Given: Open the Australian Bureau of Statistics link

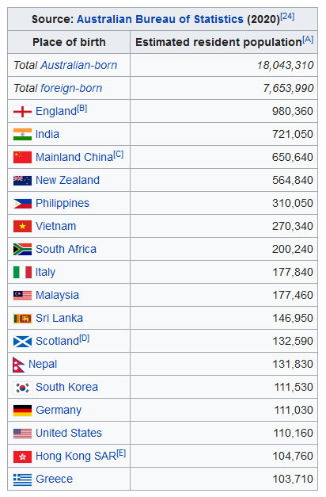Looking at the screenshot, I should tap(160, 19).
